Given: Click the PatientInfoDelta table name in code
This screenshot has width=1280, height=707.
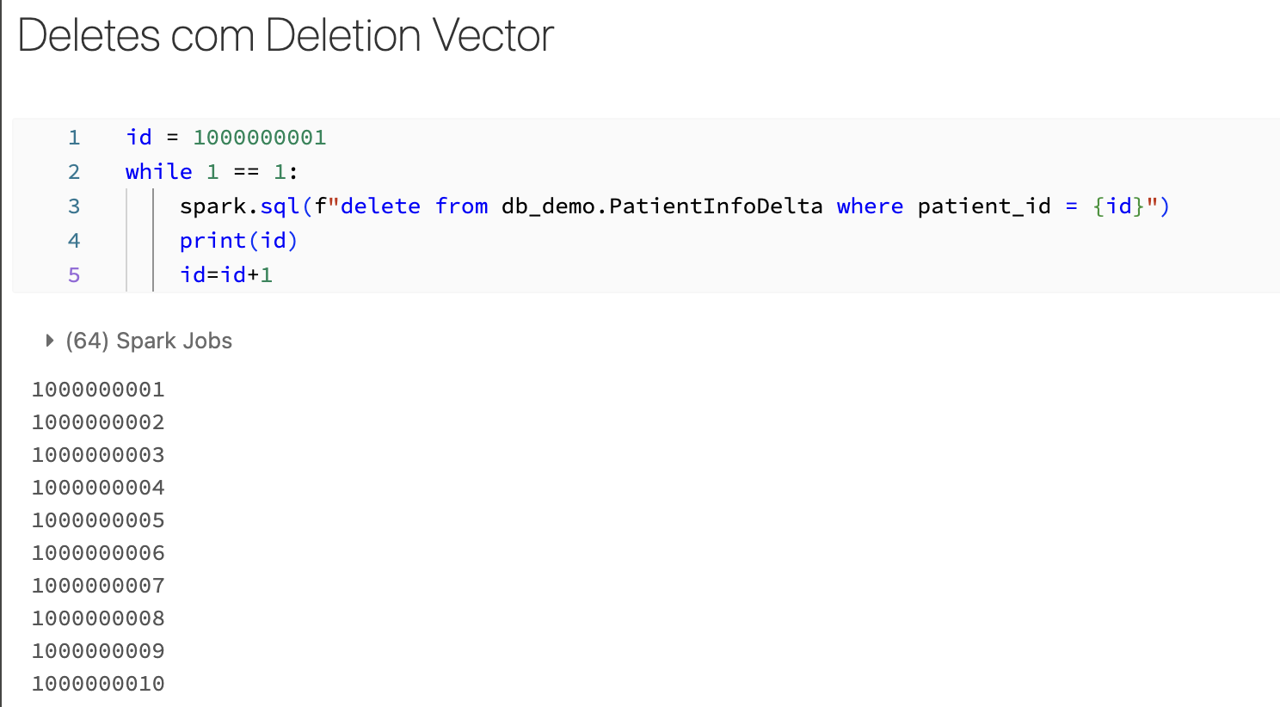Looking at the screenshot, I should (716, 206).
